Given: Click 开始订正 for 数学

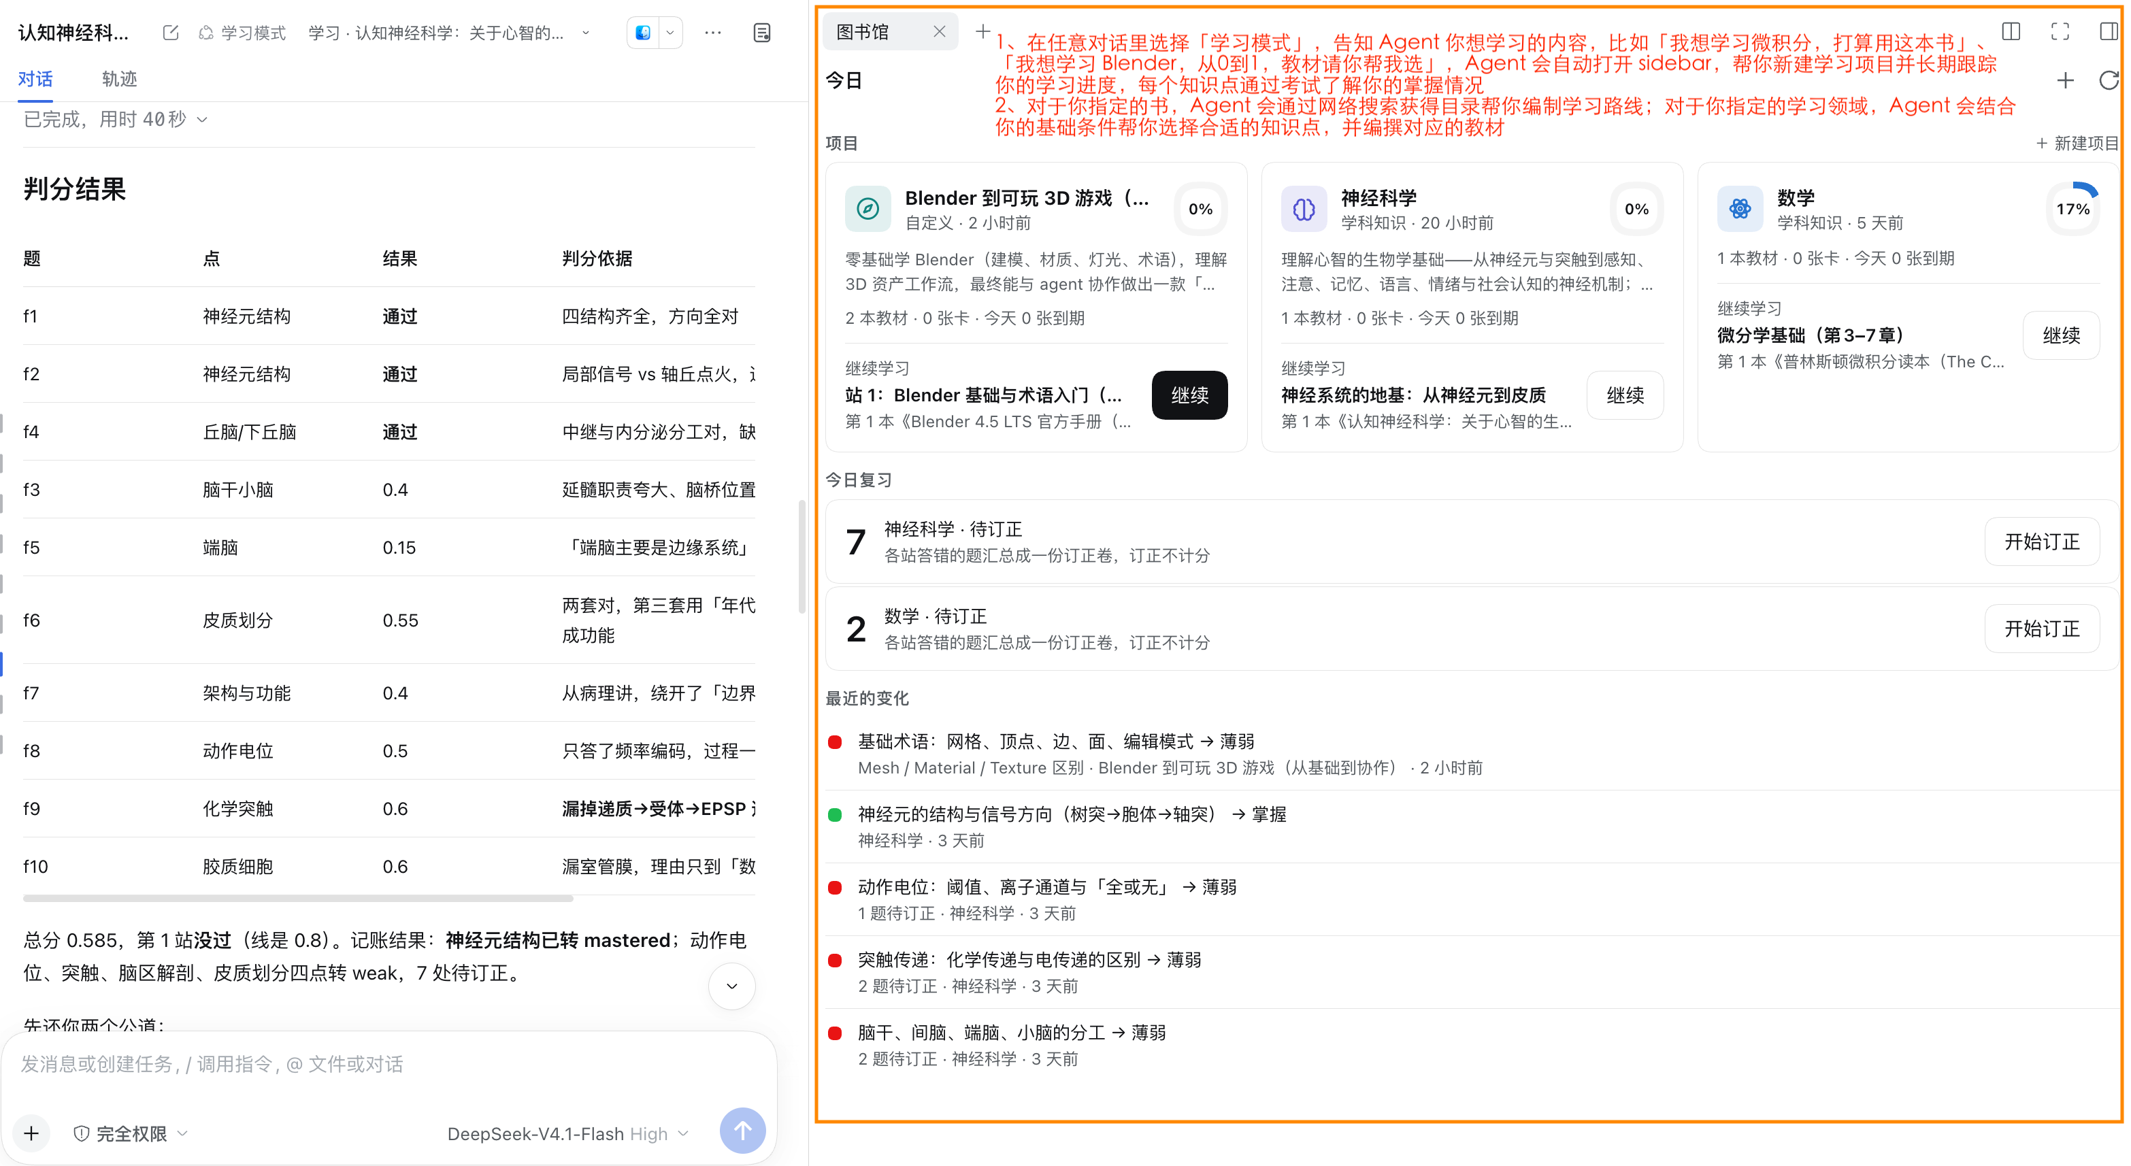Looking at the screenshot, I should coord(2042,629).
